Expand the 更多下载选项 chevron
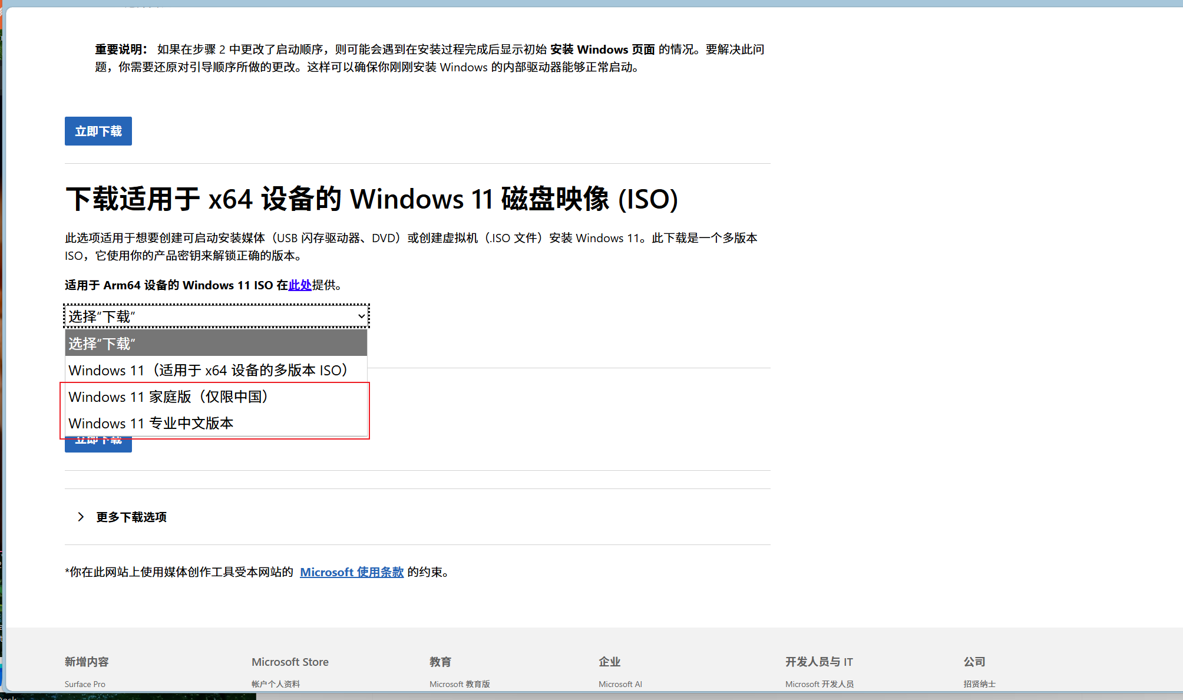This screenshot has width=1183, height=700. click(x=81, y=517)
